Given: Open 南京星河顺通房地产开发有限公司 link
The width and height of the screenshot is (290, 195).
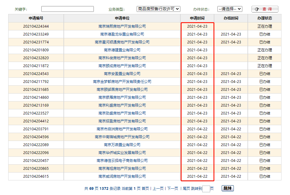Looking at the screenshot, I should point(122,42).
